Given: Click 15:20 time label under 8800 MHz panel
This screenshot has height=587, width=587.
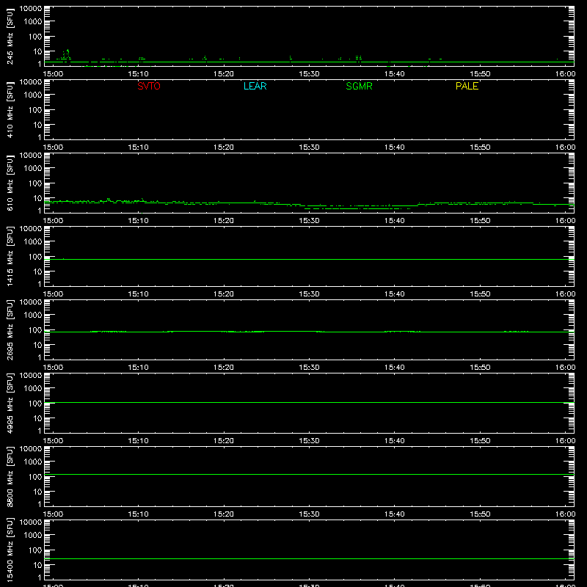Looking at the screenshot, I should click(224, 514).
